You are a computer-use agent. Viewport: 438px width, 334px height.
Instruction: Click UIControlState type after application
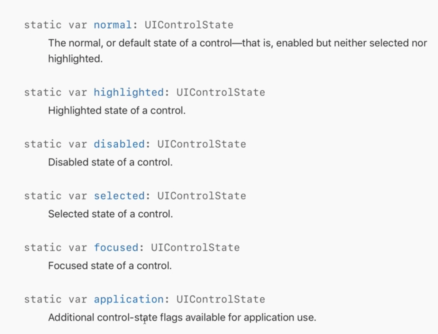pyautogui.click(x=221, y=299)
